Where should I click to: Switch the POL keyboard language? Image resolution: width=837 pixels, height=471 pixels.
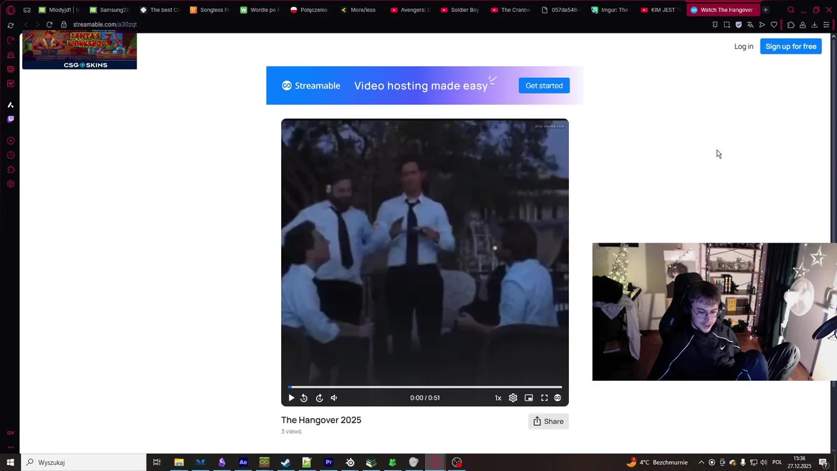[x=777, y=462]
